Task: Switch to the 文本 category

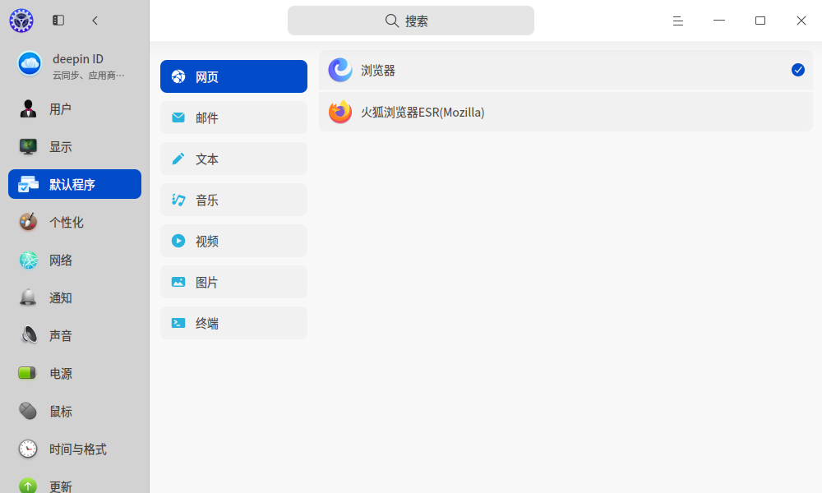Action: 233,159
